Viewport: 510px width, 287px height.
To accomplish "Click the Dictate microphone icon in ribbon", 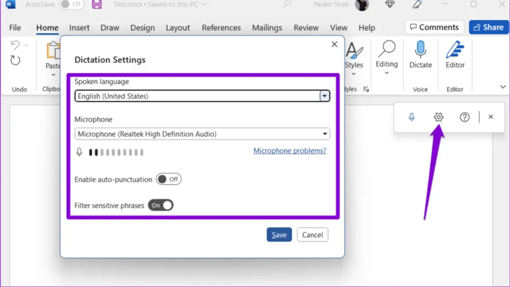I will pyautogui.click(x=420, y=50).
